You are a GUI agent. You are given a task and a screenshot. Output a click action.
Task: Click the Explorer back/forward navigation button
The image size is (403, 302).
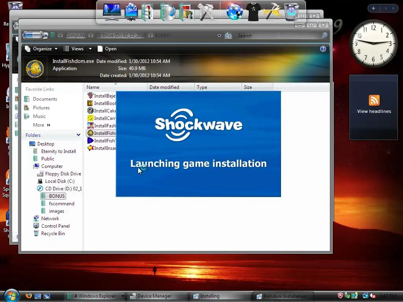tap(33, 35)
